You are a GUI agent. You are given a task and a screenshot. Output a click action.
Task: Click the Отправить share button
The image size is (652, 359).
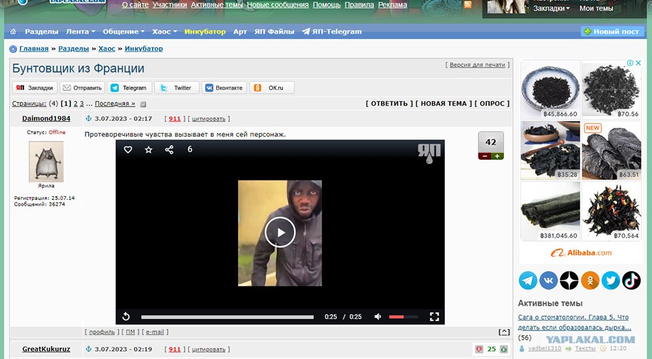(x=82, y=88)
